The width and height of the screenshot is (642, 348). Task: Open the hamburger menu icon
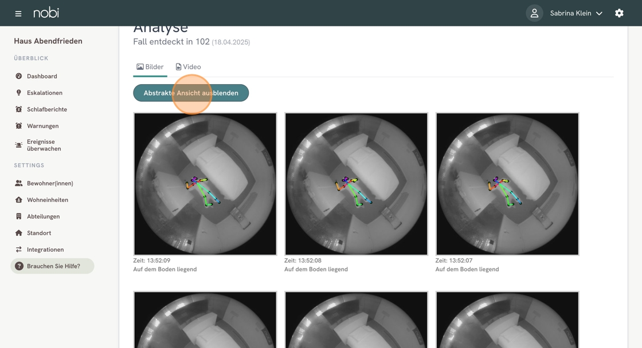point(18,13)
